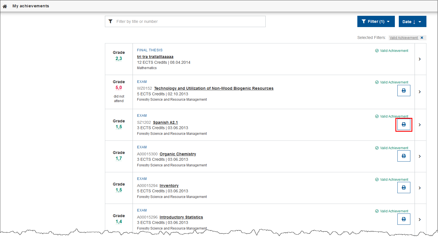Click the home icon in header
The image size is (438, 238).
(5, 6)
